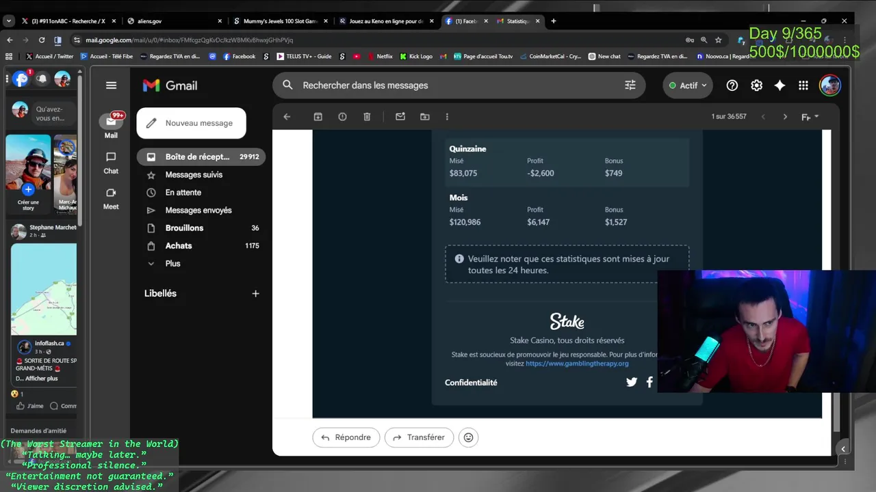Viewport: 876px width, 492px height.
Task: Open Meet section in Gmail rail
Action: pos(111,198)
